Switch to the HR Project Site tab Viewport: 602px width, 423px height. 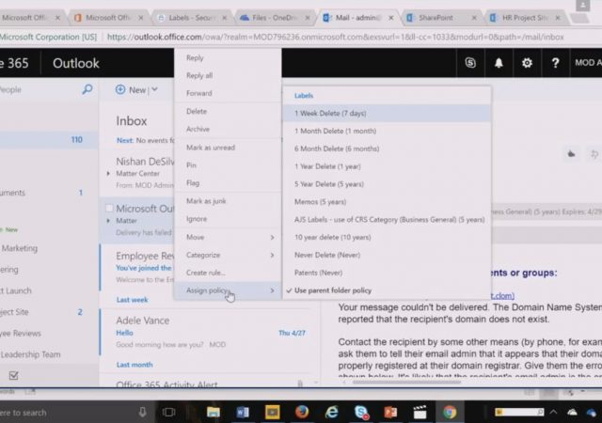[x=525, y=18]
